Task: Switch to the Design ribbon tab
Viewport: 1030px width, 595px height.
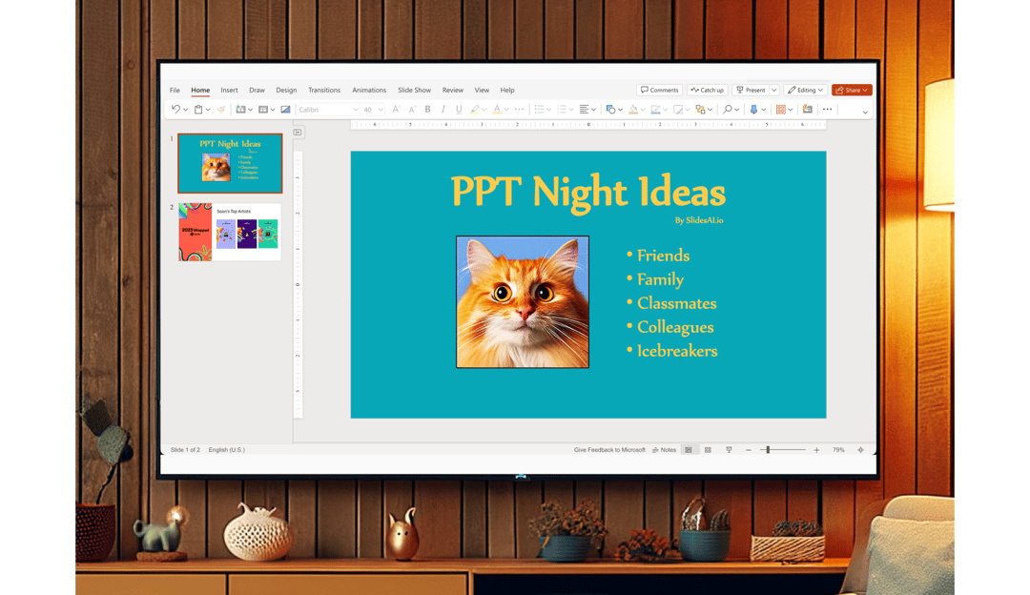Action: 286,90
